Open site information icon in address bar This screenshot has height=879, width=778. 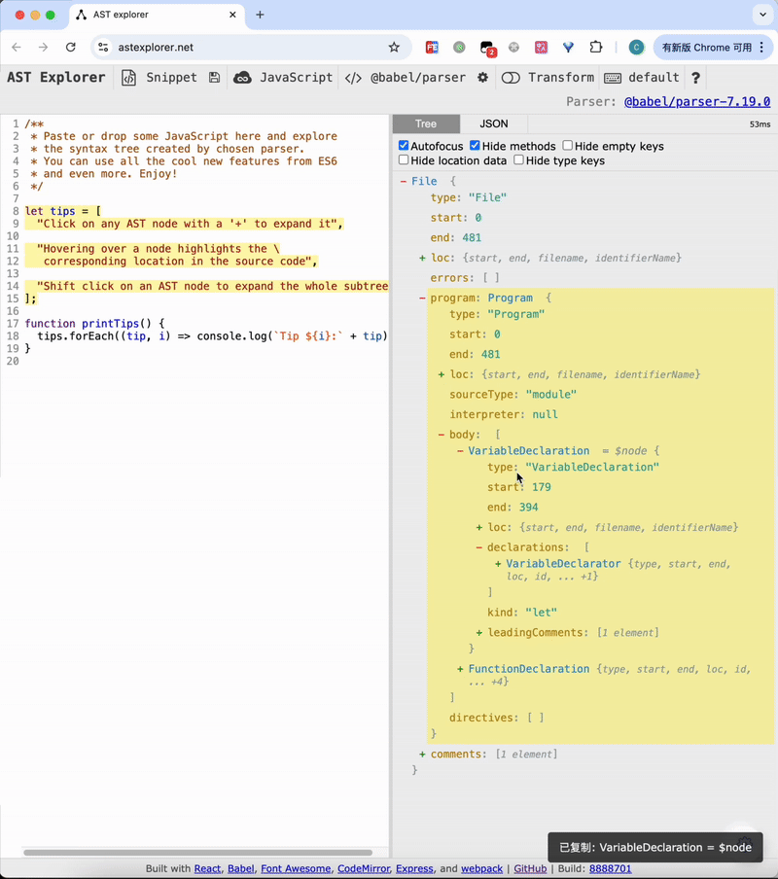click(103, 47)
